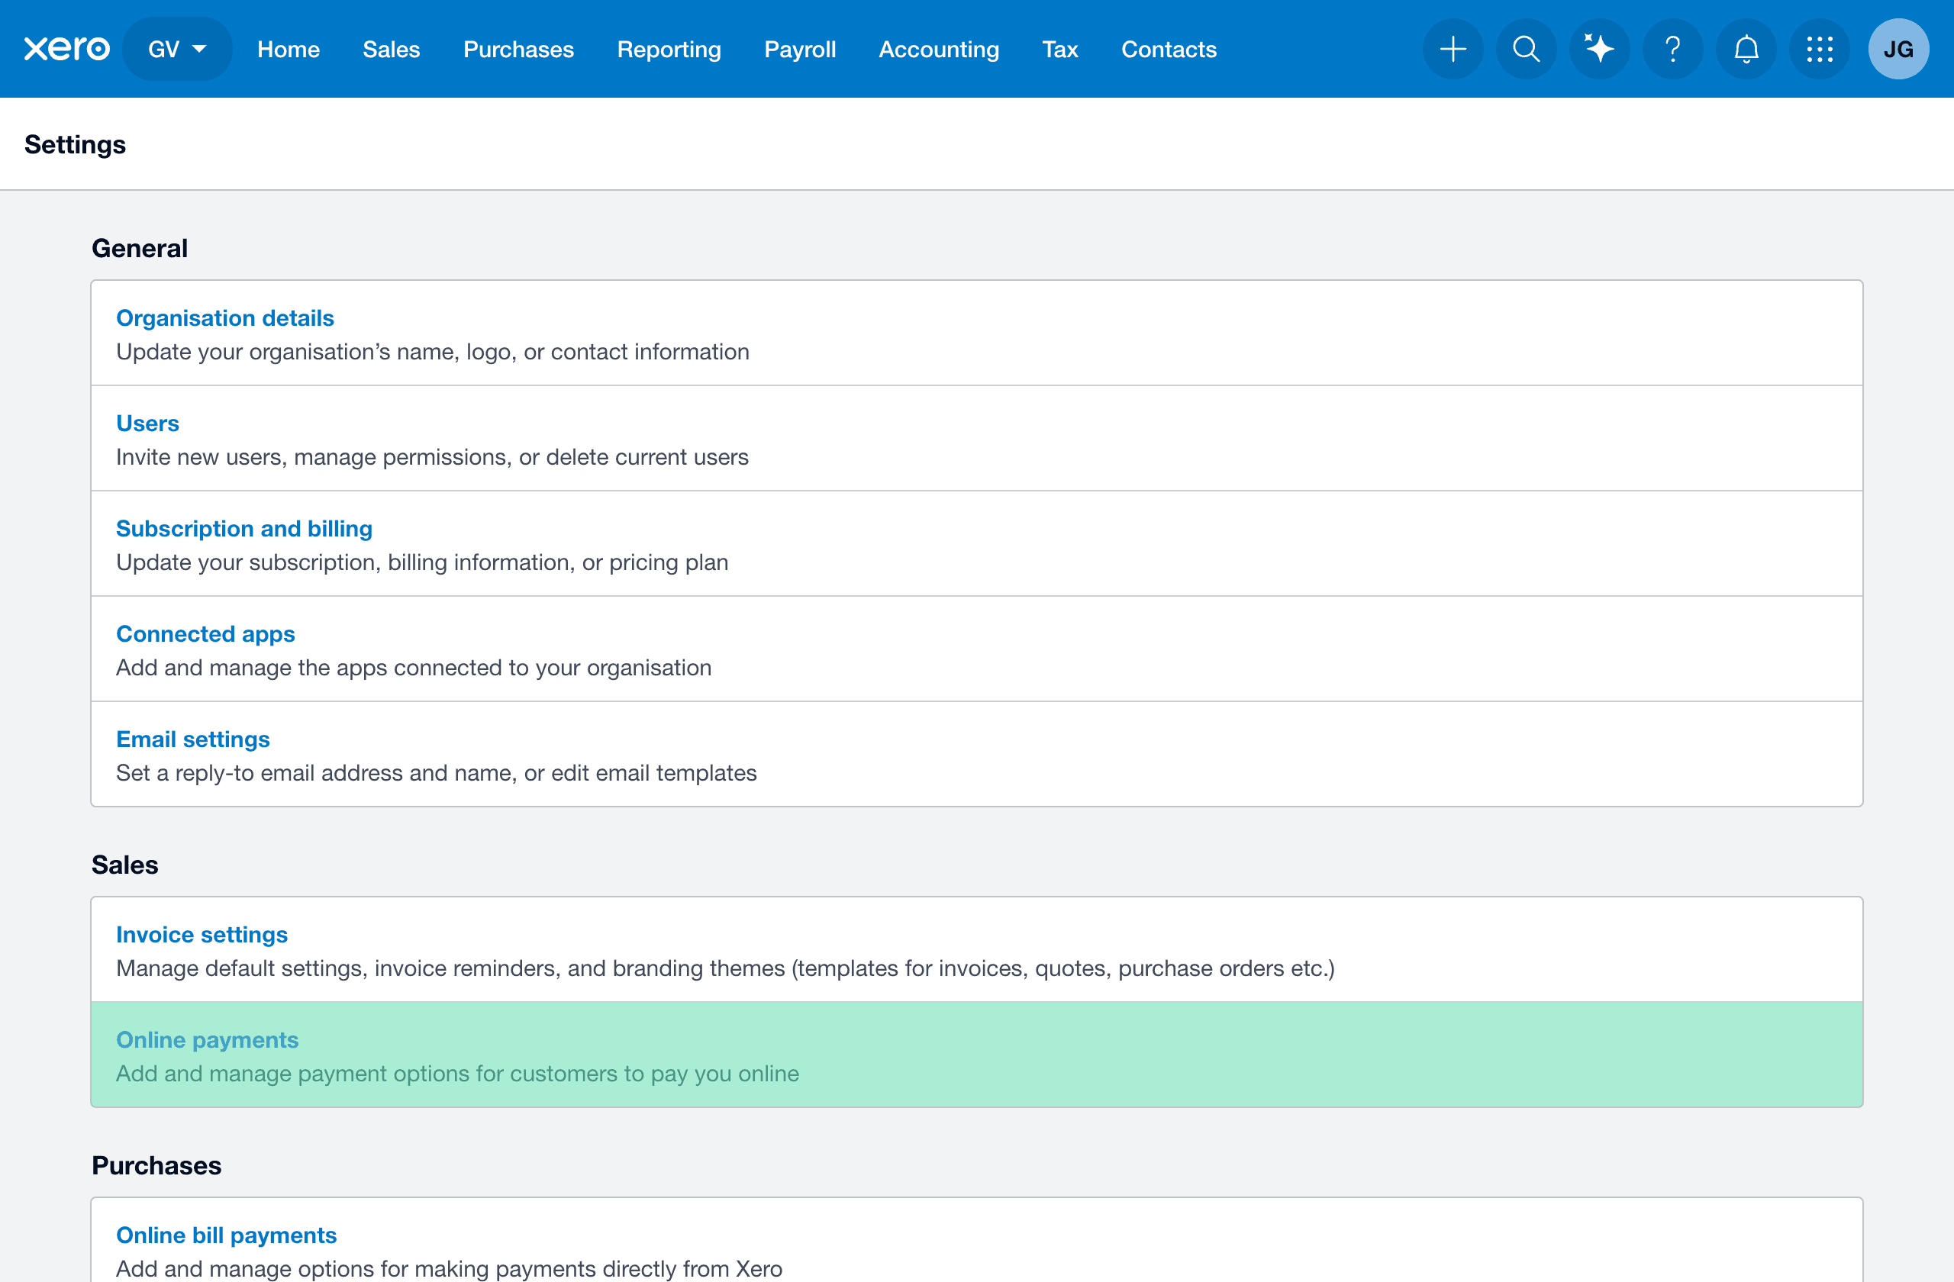Open the Reporting menu
This screenshot has width=1954, height=1282.
(x=669, y=50)
